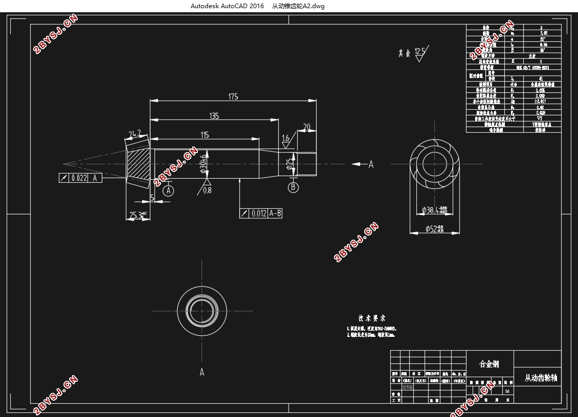Click the 115 length dimension text

coord(205,135)
